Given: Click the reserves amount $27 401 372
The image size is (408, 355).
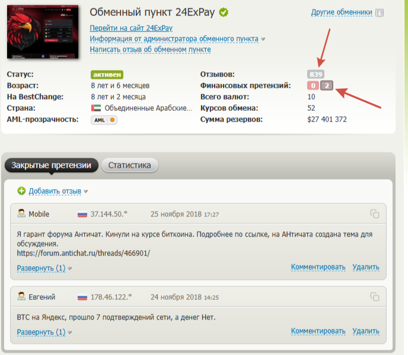Looking at the screenshot, I should (x=327, y=119).
